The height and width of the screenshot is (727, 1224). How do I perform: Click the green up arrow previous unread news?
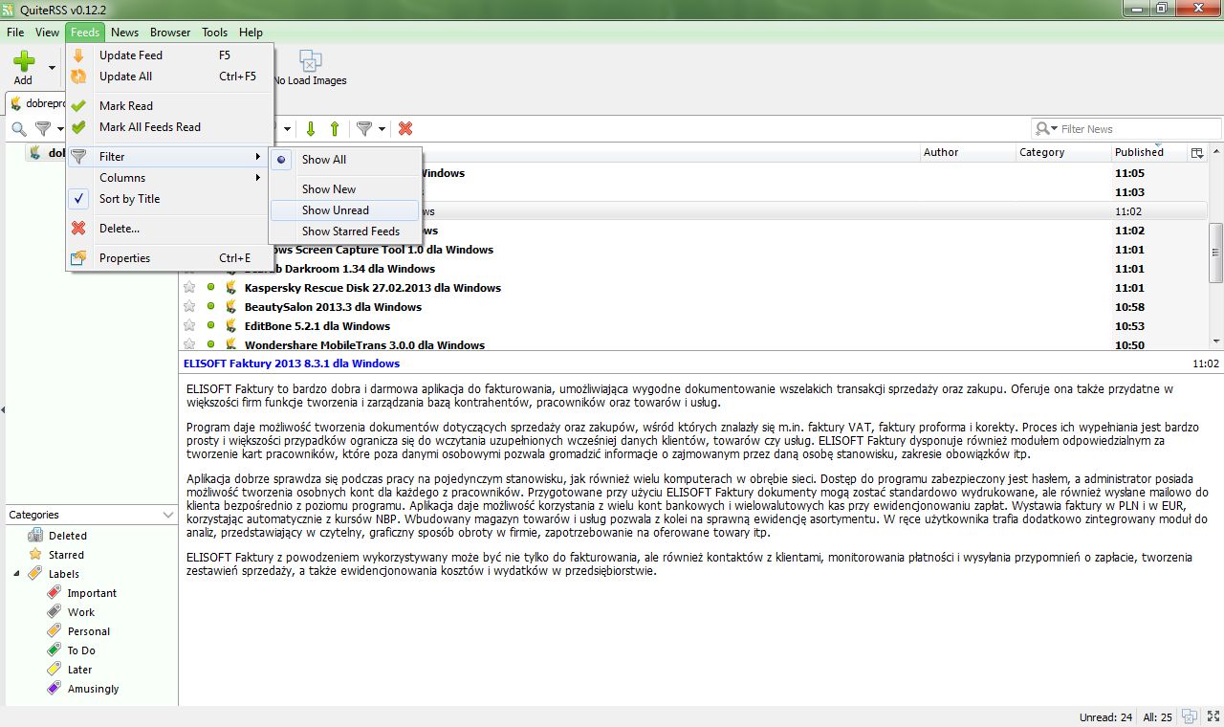pyautogui.click(x=335, y=128)
